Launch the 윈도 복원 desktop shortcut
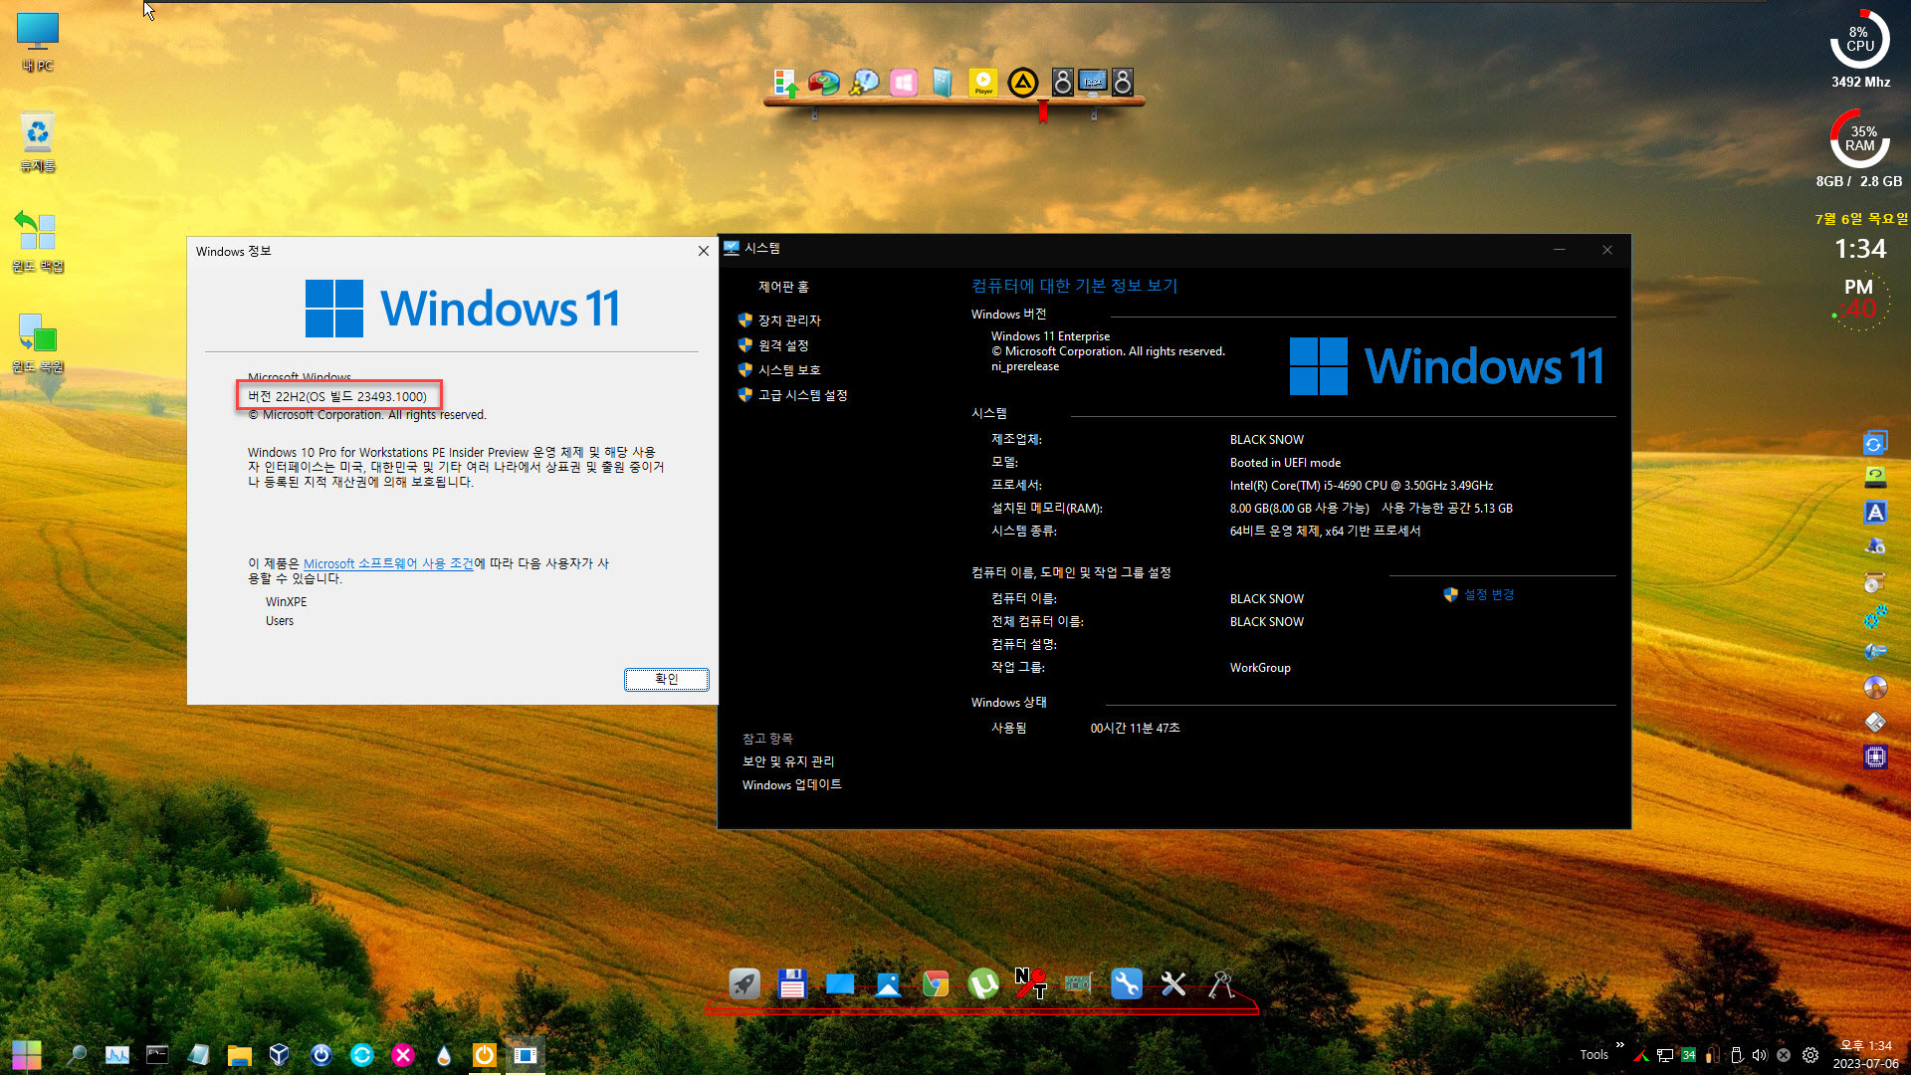The height and width of the screenshot is (1075, 1911). (x=38, y=342)
